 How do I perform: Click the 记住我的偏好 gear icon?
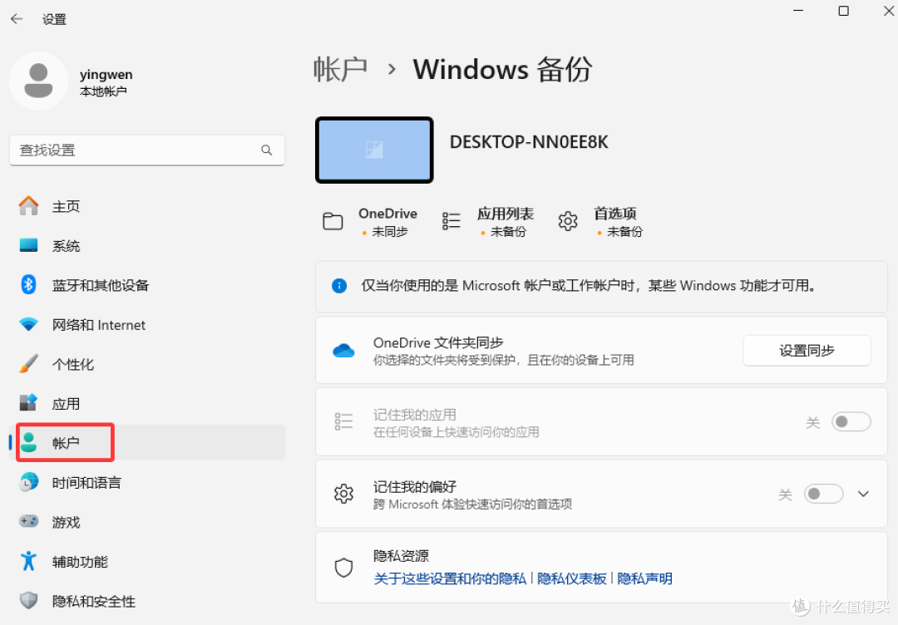343,494
